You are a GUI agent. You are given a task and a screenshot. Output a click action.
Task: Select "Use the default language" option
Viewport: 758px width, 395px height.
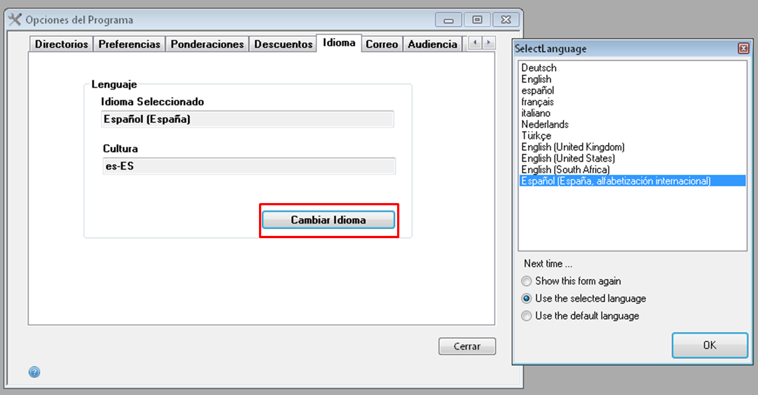[526, 316]
